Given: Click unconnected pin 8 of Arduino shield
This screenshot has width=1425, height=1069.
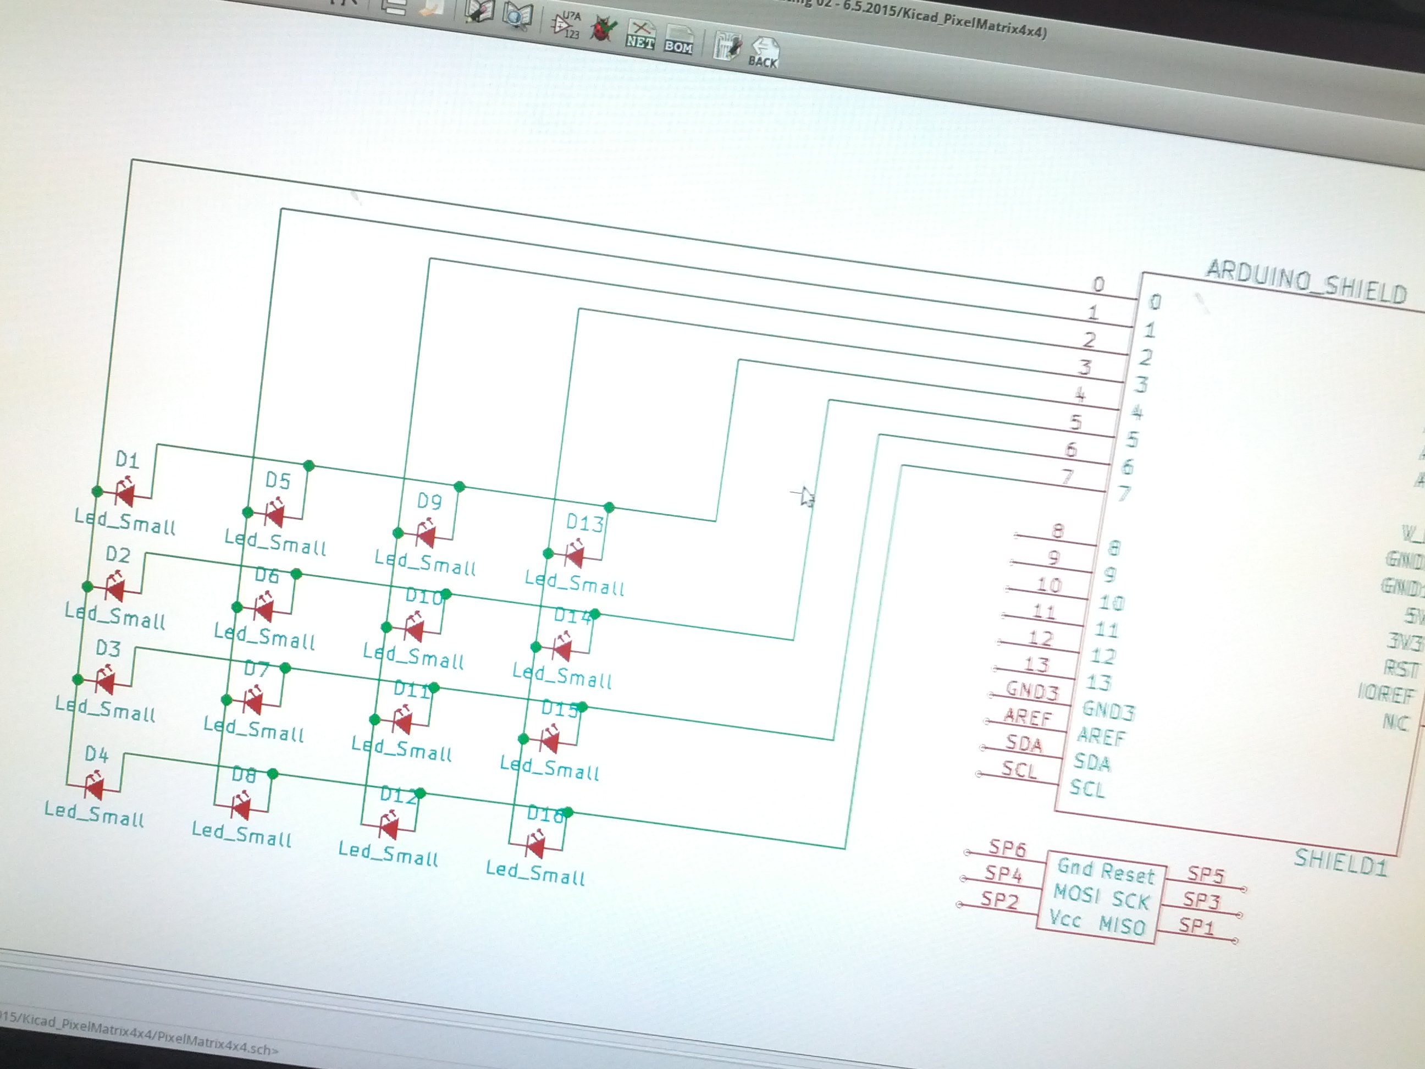Looking at the screenshot, I should (x=1057, y=539).
